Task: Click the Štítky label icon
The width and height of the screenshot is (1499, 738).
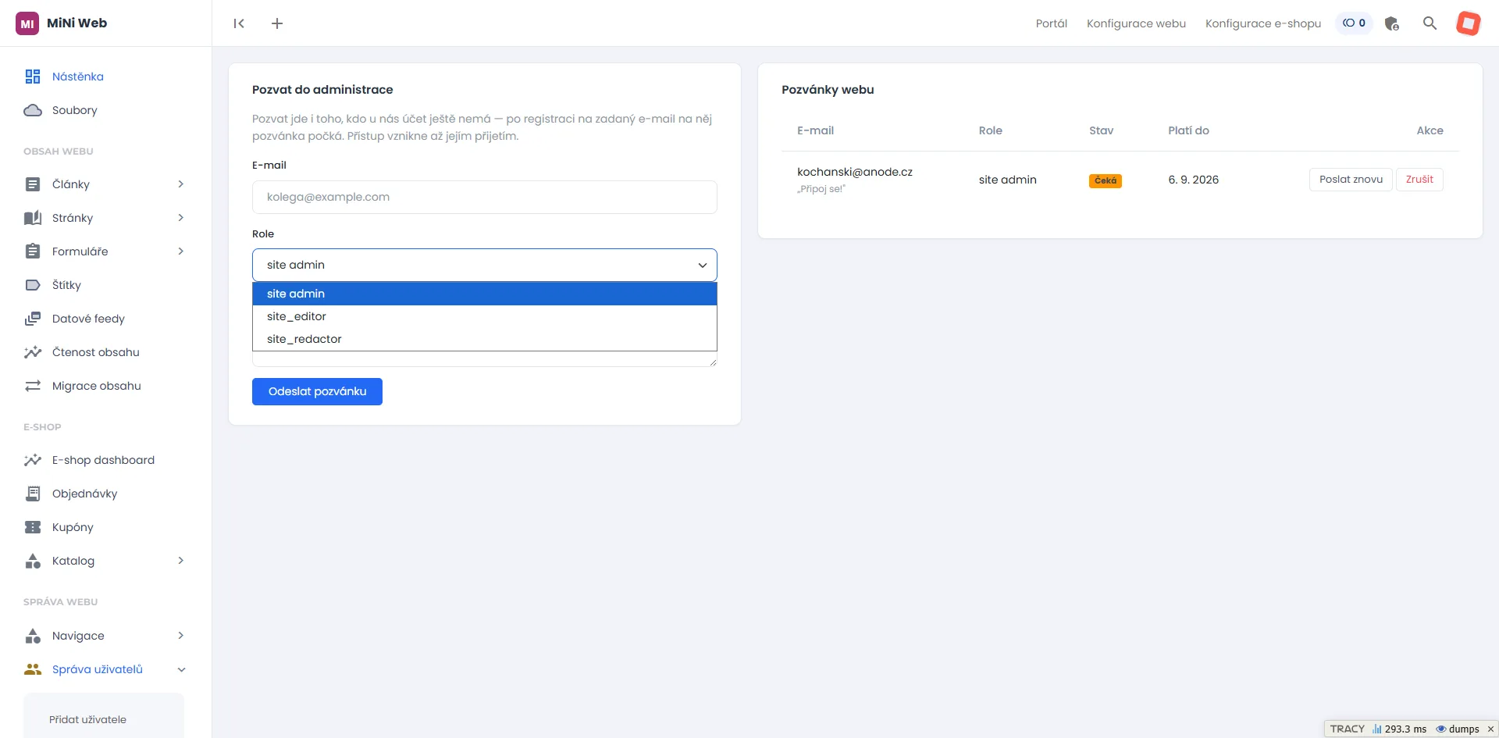Action: [33, 285]
